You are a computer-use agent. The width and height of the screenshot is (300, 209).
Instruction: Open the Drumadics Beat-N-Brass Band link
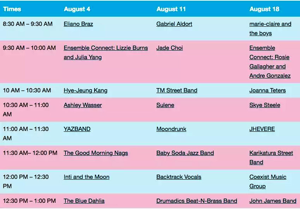pos(197,201)
